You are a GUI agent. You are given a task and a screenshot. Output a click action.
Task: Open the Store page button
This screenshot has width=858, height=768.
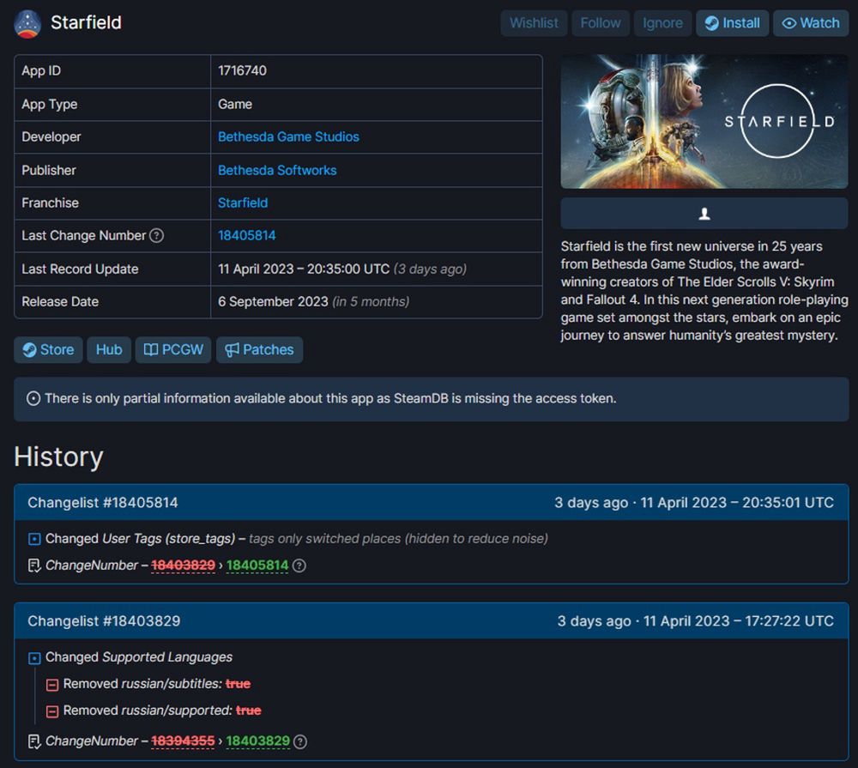(x=48, y=350)
